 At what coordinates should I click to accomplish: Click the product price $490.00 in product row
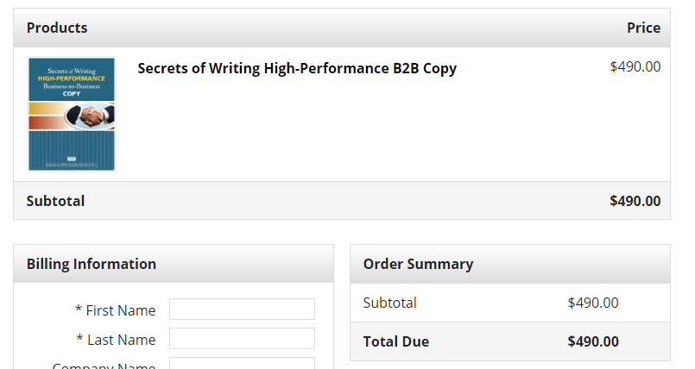coord(635,66)
